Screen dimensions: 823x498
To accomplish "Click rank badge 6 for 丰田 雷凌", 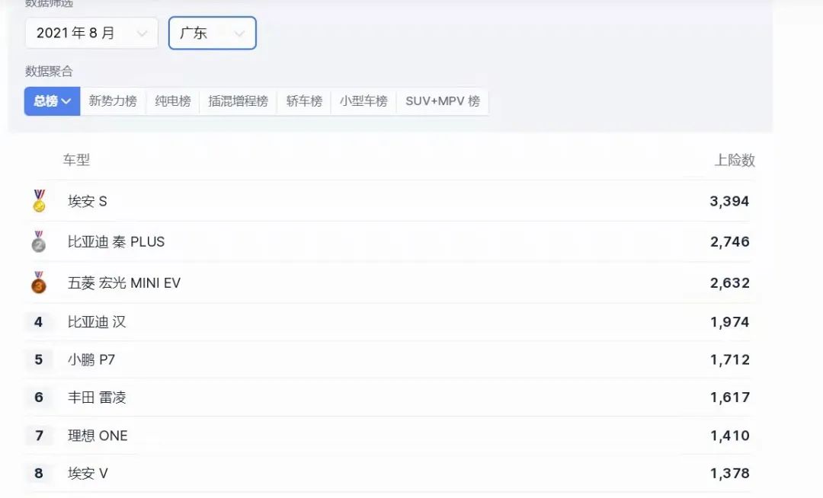I will (38, 397).
